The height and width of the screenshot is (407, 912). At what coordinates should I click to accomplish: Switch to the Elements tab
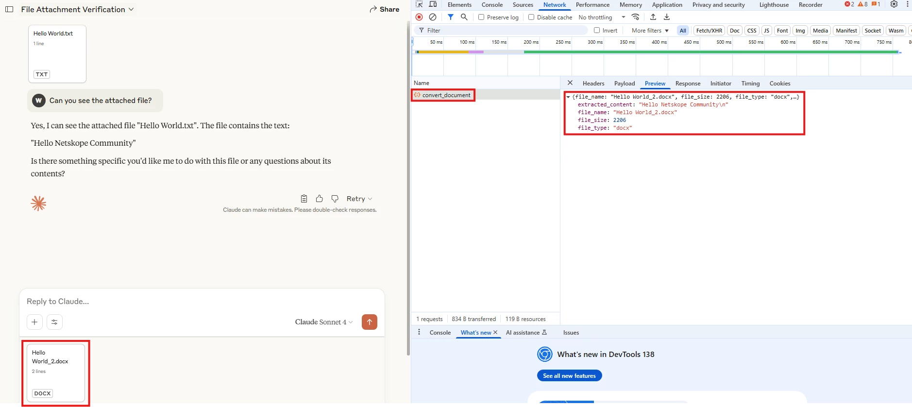(x=459, y=5)
